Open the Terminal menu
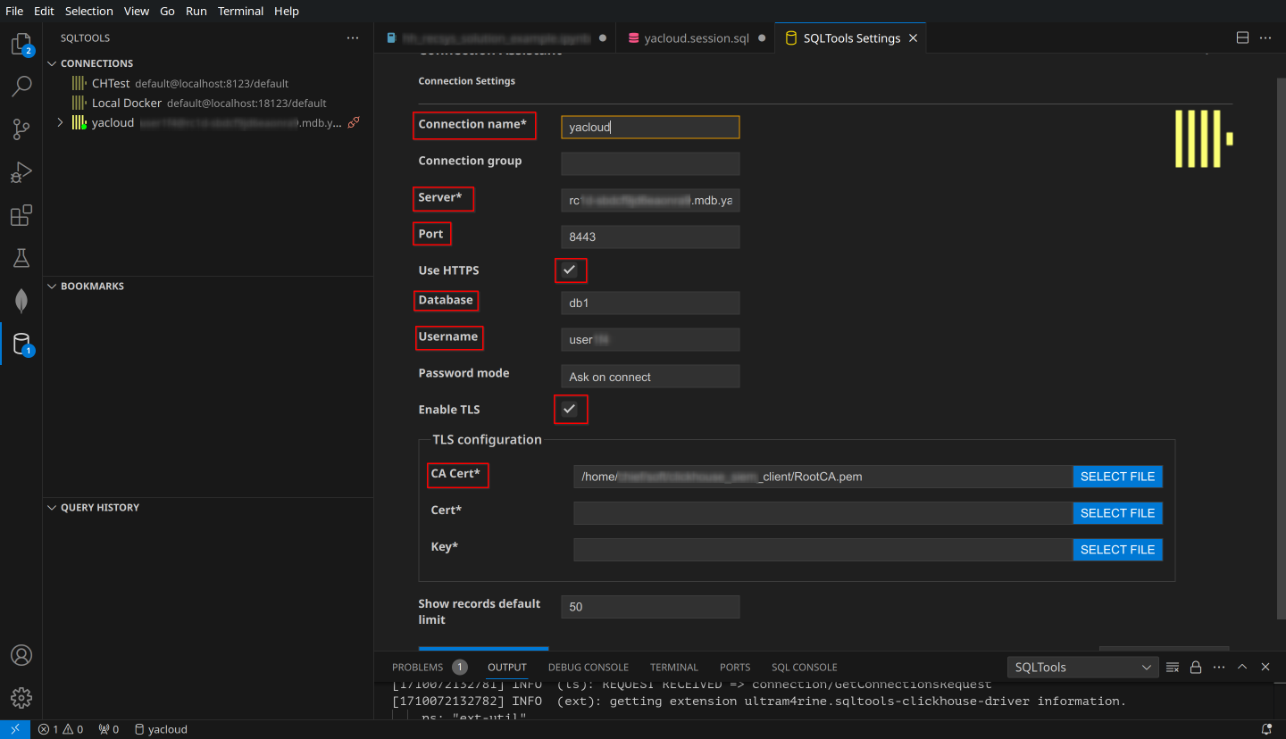1286x739 pixels. click(x=240, y=11)
